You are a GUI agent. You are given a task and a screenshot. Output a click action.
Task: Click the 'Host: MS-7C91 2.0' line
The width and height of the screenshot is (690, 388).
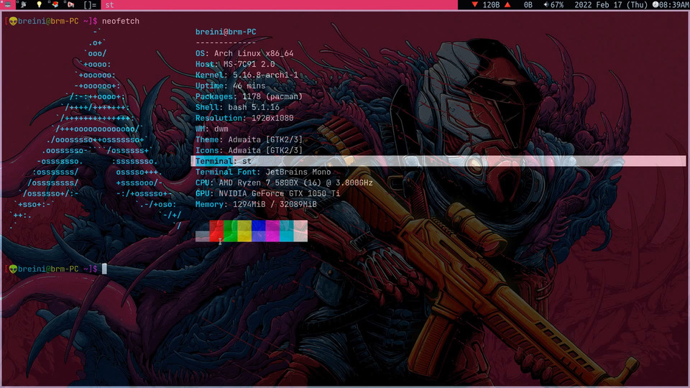coord(235,64)
